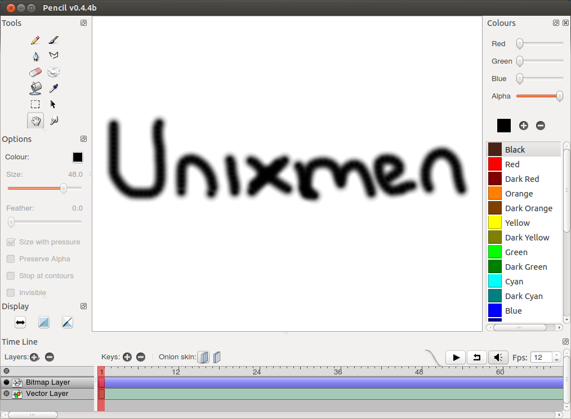Select the Bitmap Layer
This screenshot has height=419, width=571.
point(48,382)
